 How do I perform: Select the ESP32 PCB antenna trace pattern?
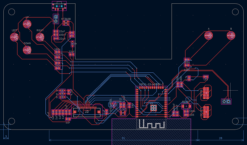pyautogui.click(x=151, y=124)
